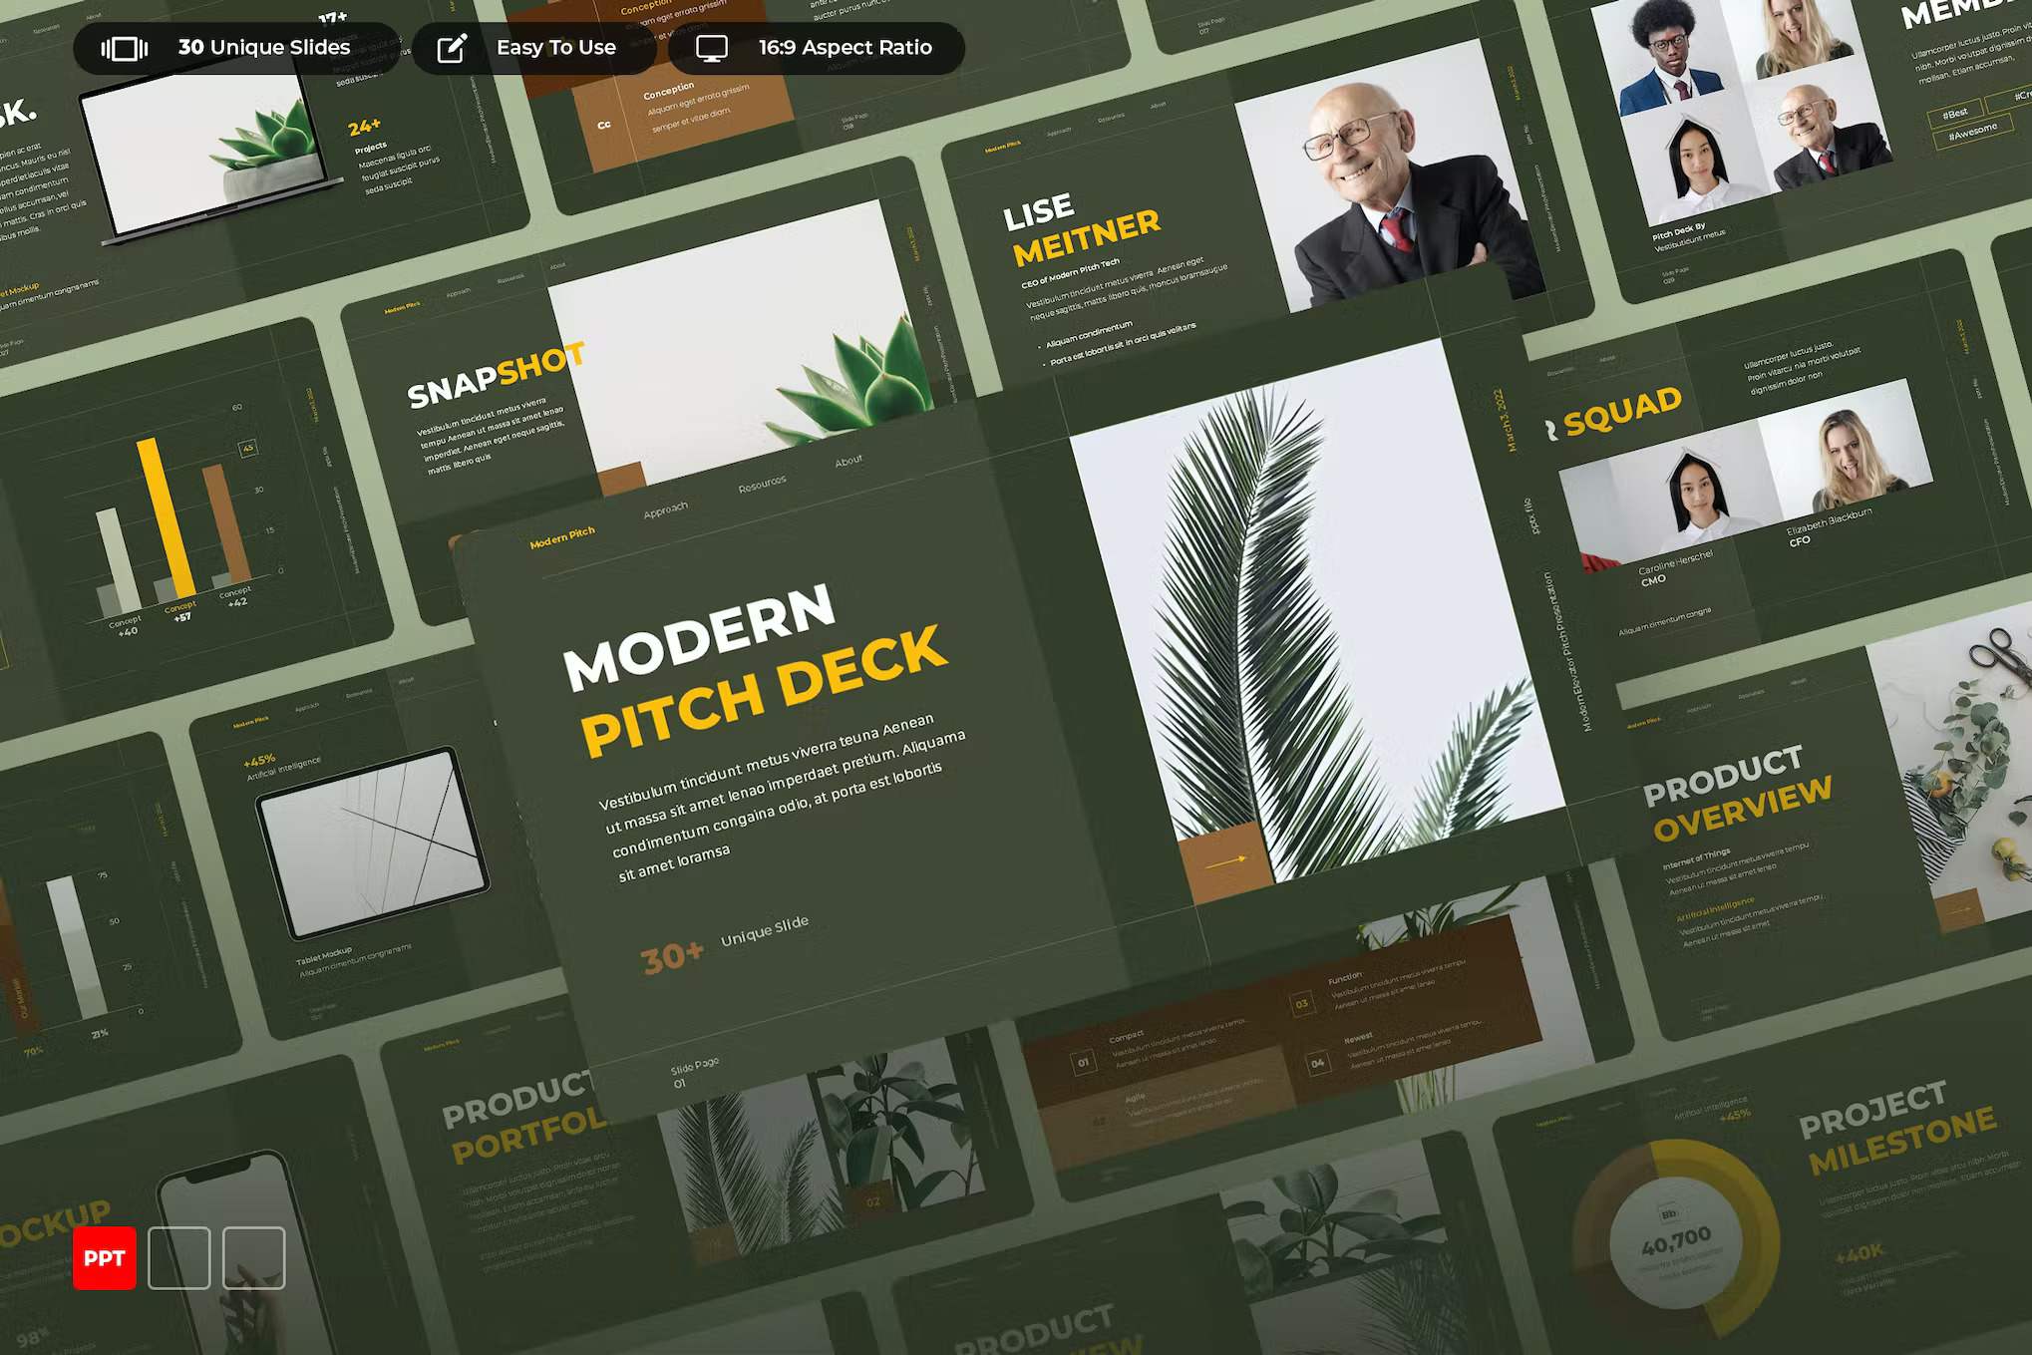Open 'About' nav item on main cover slide

pos(849,461)
